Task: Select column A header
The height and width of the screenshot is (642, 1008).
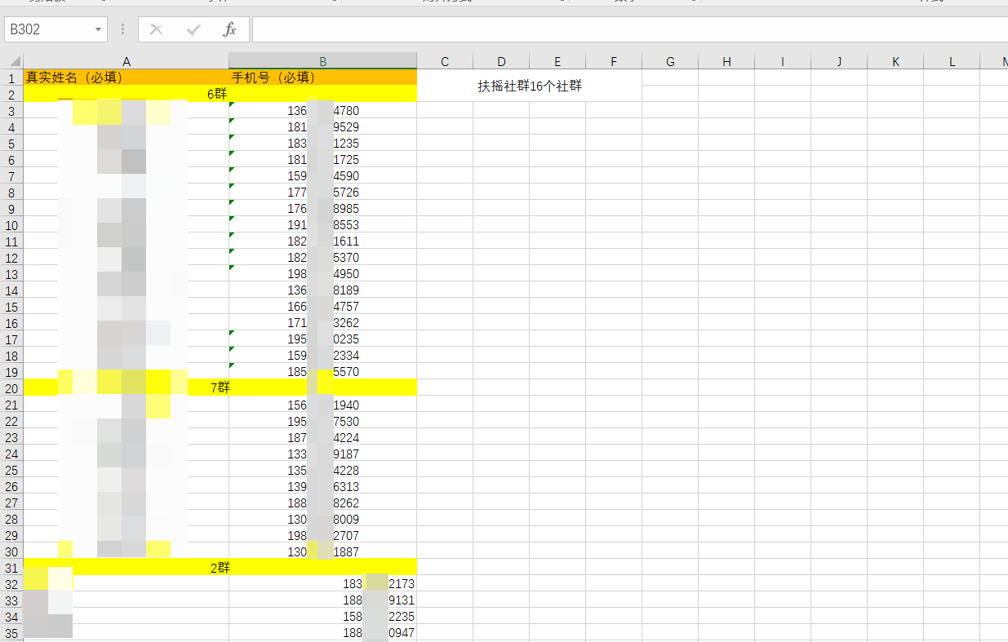Action: [127, 62]
